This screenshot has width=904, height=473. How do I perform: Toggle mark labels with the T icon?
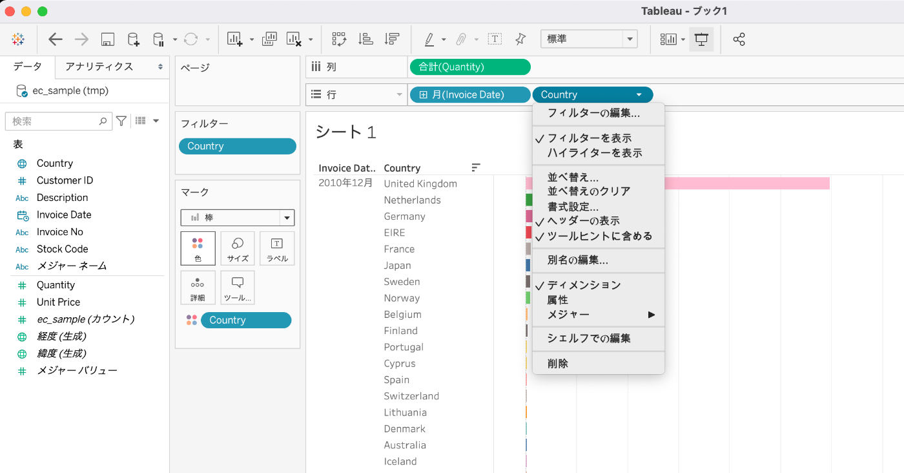tap(495, 39)
